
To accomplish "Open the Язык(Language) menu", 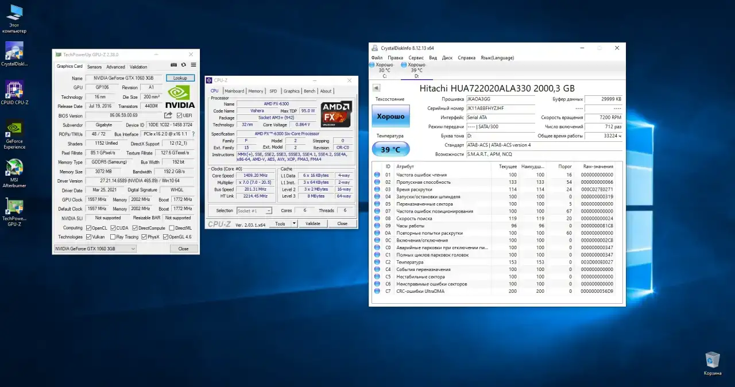I will (x=497, y=57).
